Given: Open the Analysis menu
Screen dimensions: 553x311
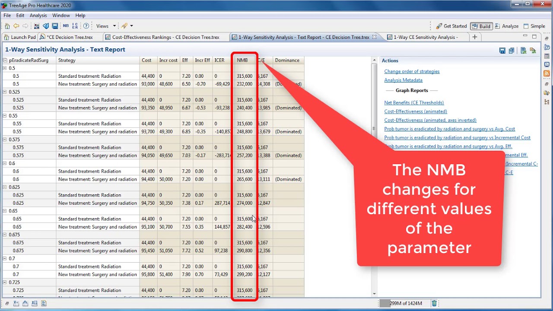Looking at the screenshot, I should 38,16.
